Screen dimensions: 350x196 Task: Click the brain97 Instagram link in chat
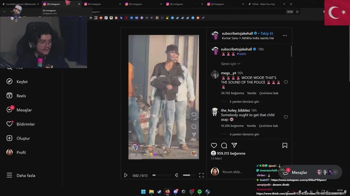click(299, 180)
